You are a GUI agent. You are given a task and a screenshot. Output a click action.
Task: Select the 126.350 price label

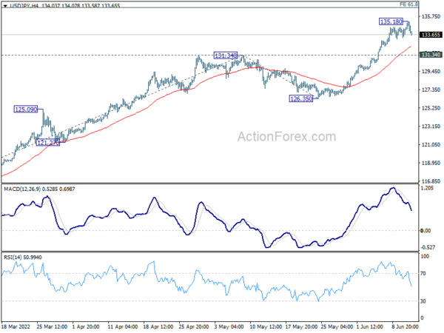click(301, 98)
